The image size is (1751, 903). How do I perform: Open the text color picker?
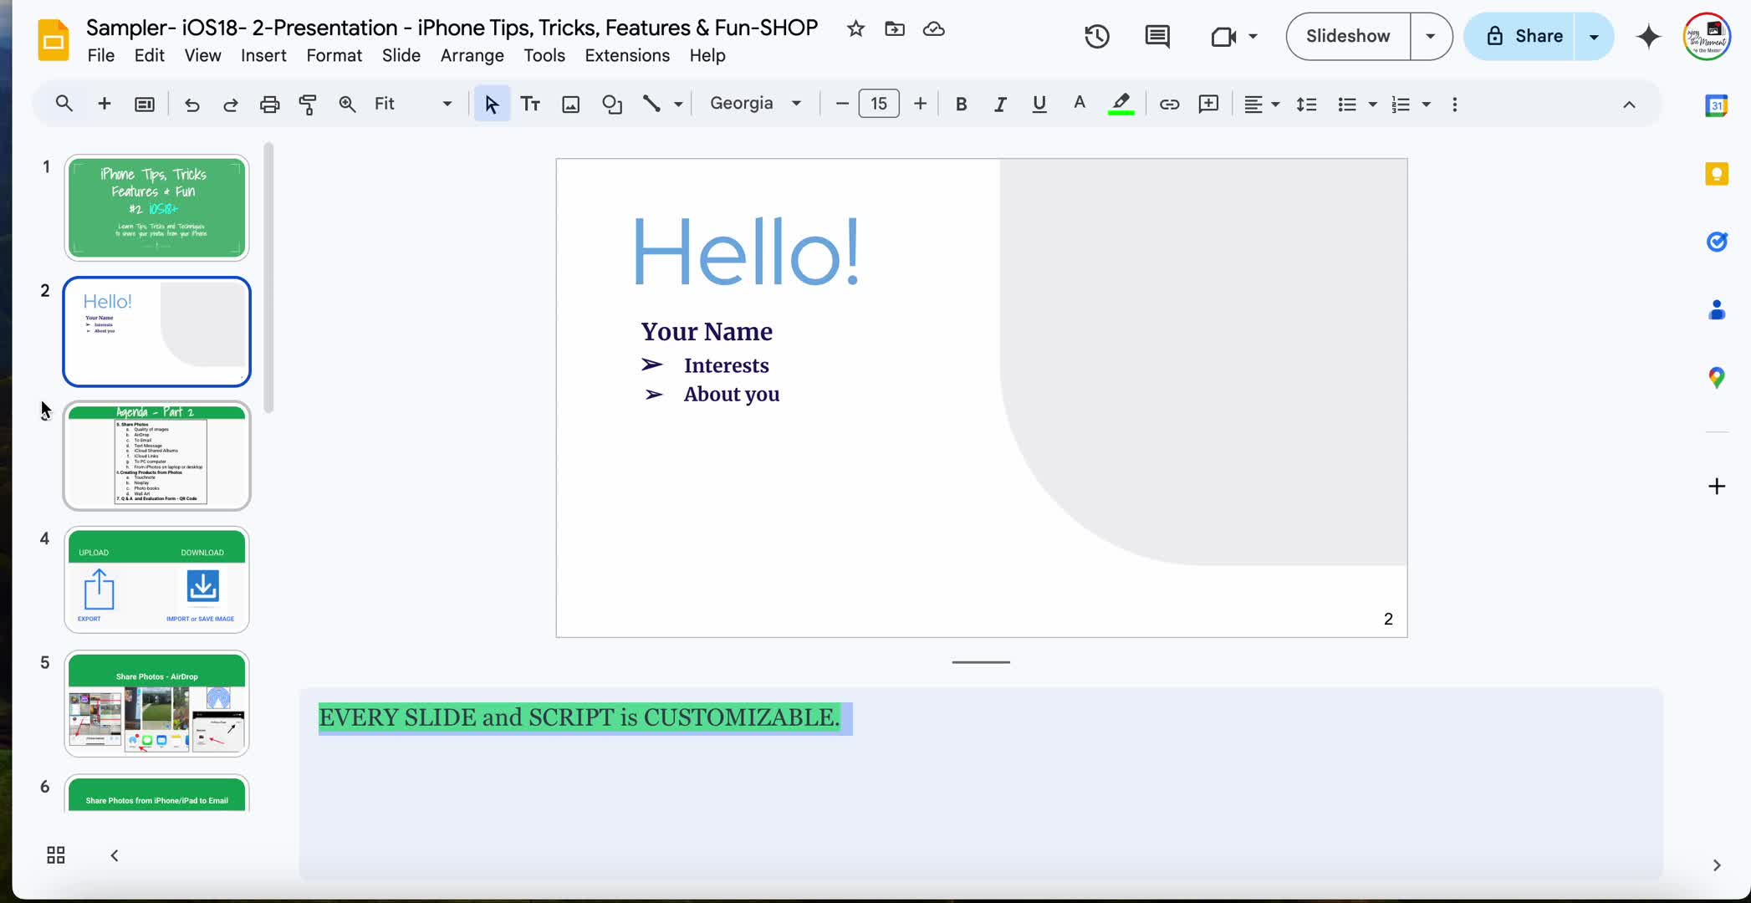click(x=1079, y=104)
